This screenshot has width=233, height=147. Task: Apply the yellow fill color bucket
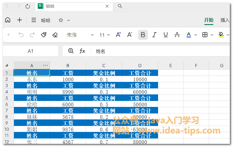(221, 35)
